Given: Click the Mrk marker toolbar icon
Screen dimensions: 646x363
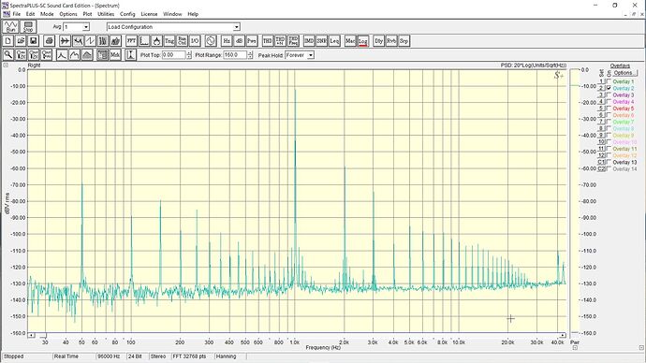Looking at the screenshot, I should (x=115, y=55).
